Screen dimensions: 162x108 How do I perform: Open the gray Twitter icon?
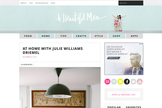pos(133,82)
